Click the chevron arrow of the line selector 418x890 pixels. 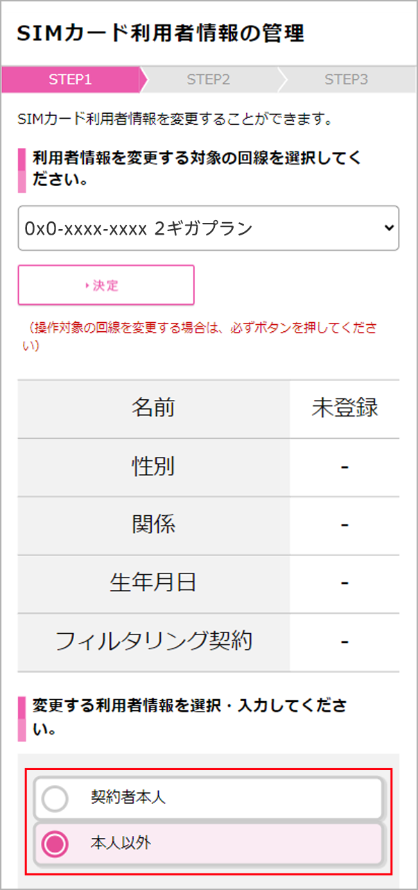pyautogui.click(x=388, y=228)
